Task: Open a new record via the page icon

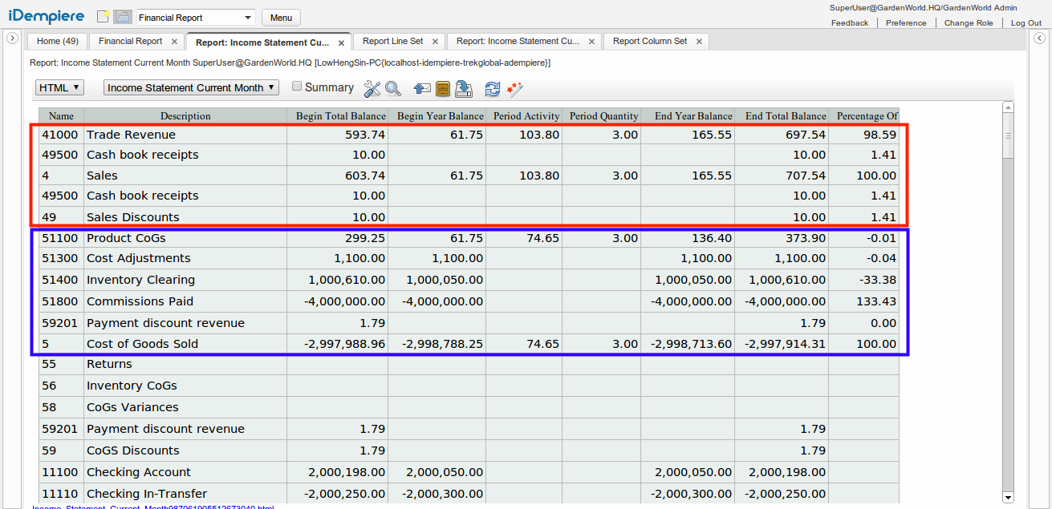Action: (103, 15)
